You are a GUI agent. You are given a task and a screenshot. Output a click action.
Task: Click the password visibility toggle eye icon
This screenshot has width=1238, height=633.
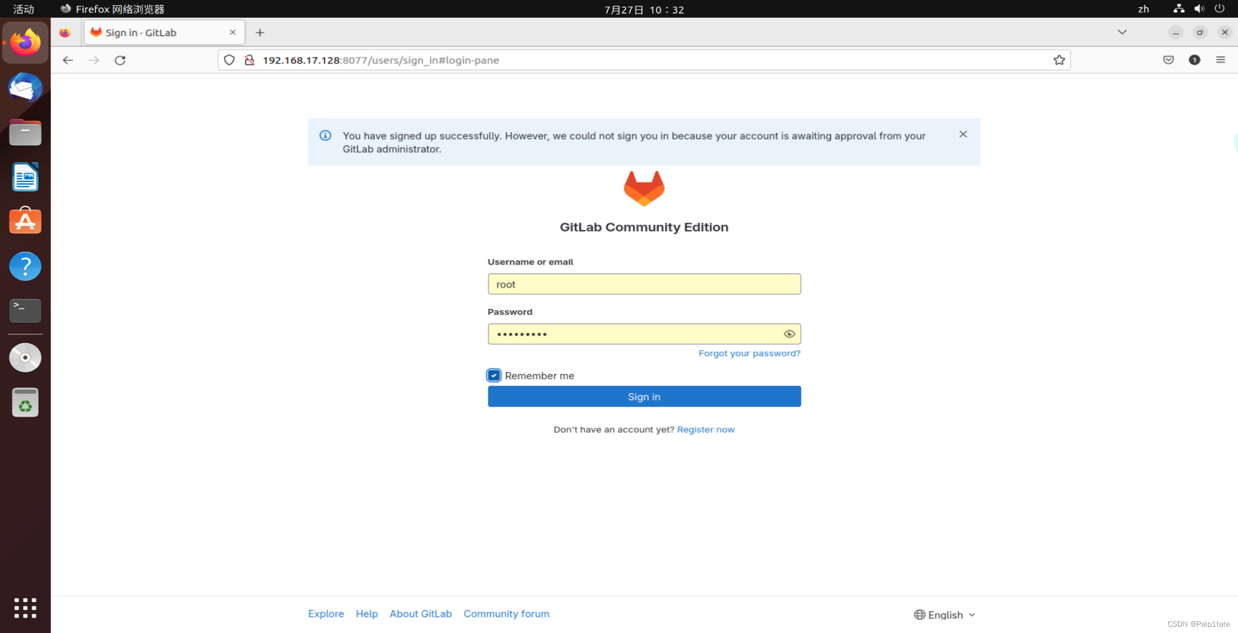(790, 334)
